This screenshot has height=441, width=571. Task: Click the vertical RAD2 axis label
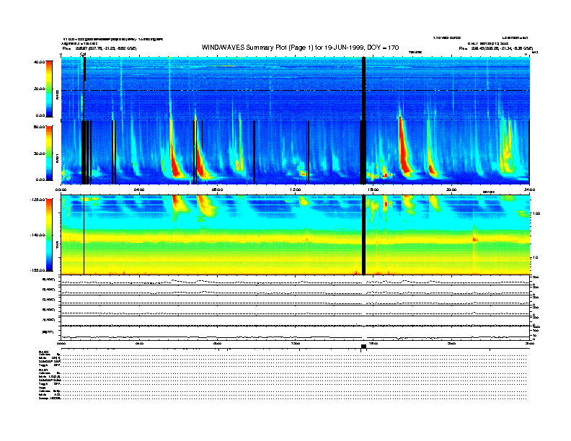[57, 94]
